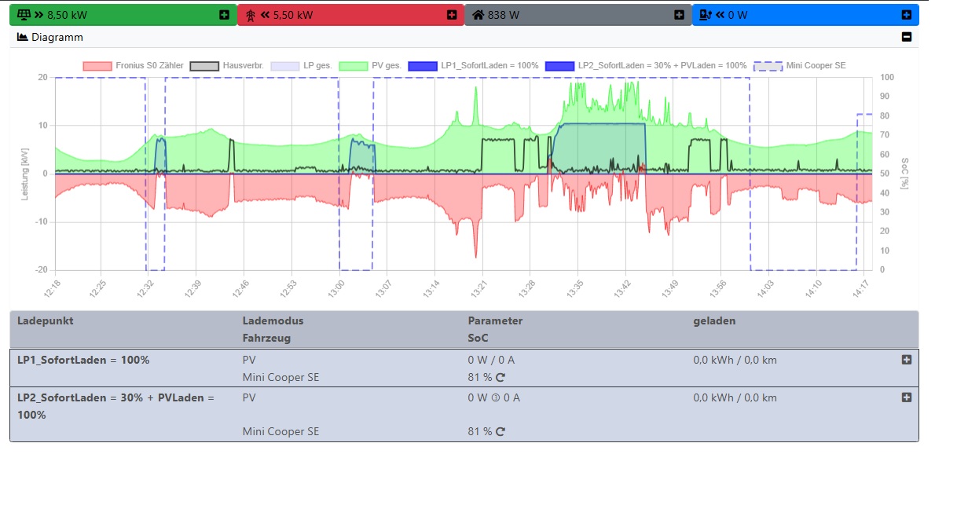The width and height of the screenshot is (968, 509).
Task: Click the house icon in gray tile
Action: (478, 15)
